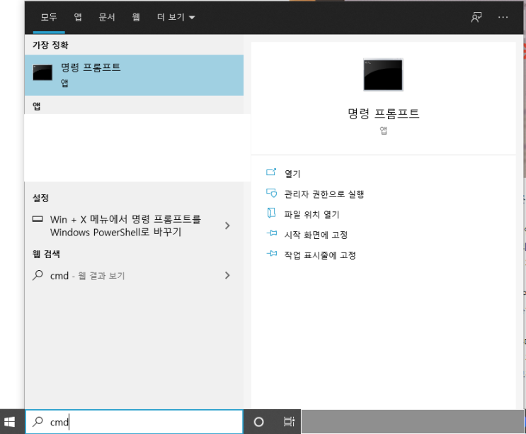Open the three-dot options menu

(503, 17)
